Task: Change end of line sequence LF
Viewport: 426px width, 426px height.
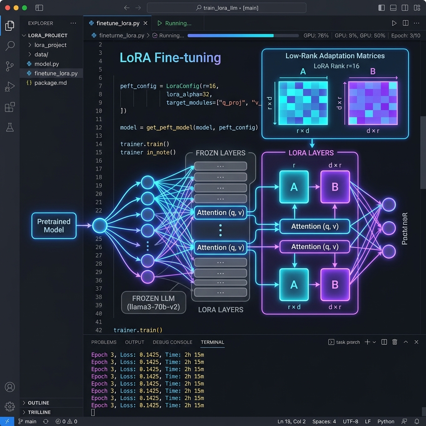Action: click(368, 421)
